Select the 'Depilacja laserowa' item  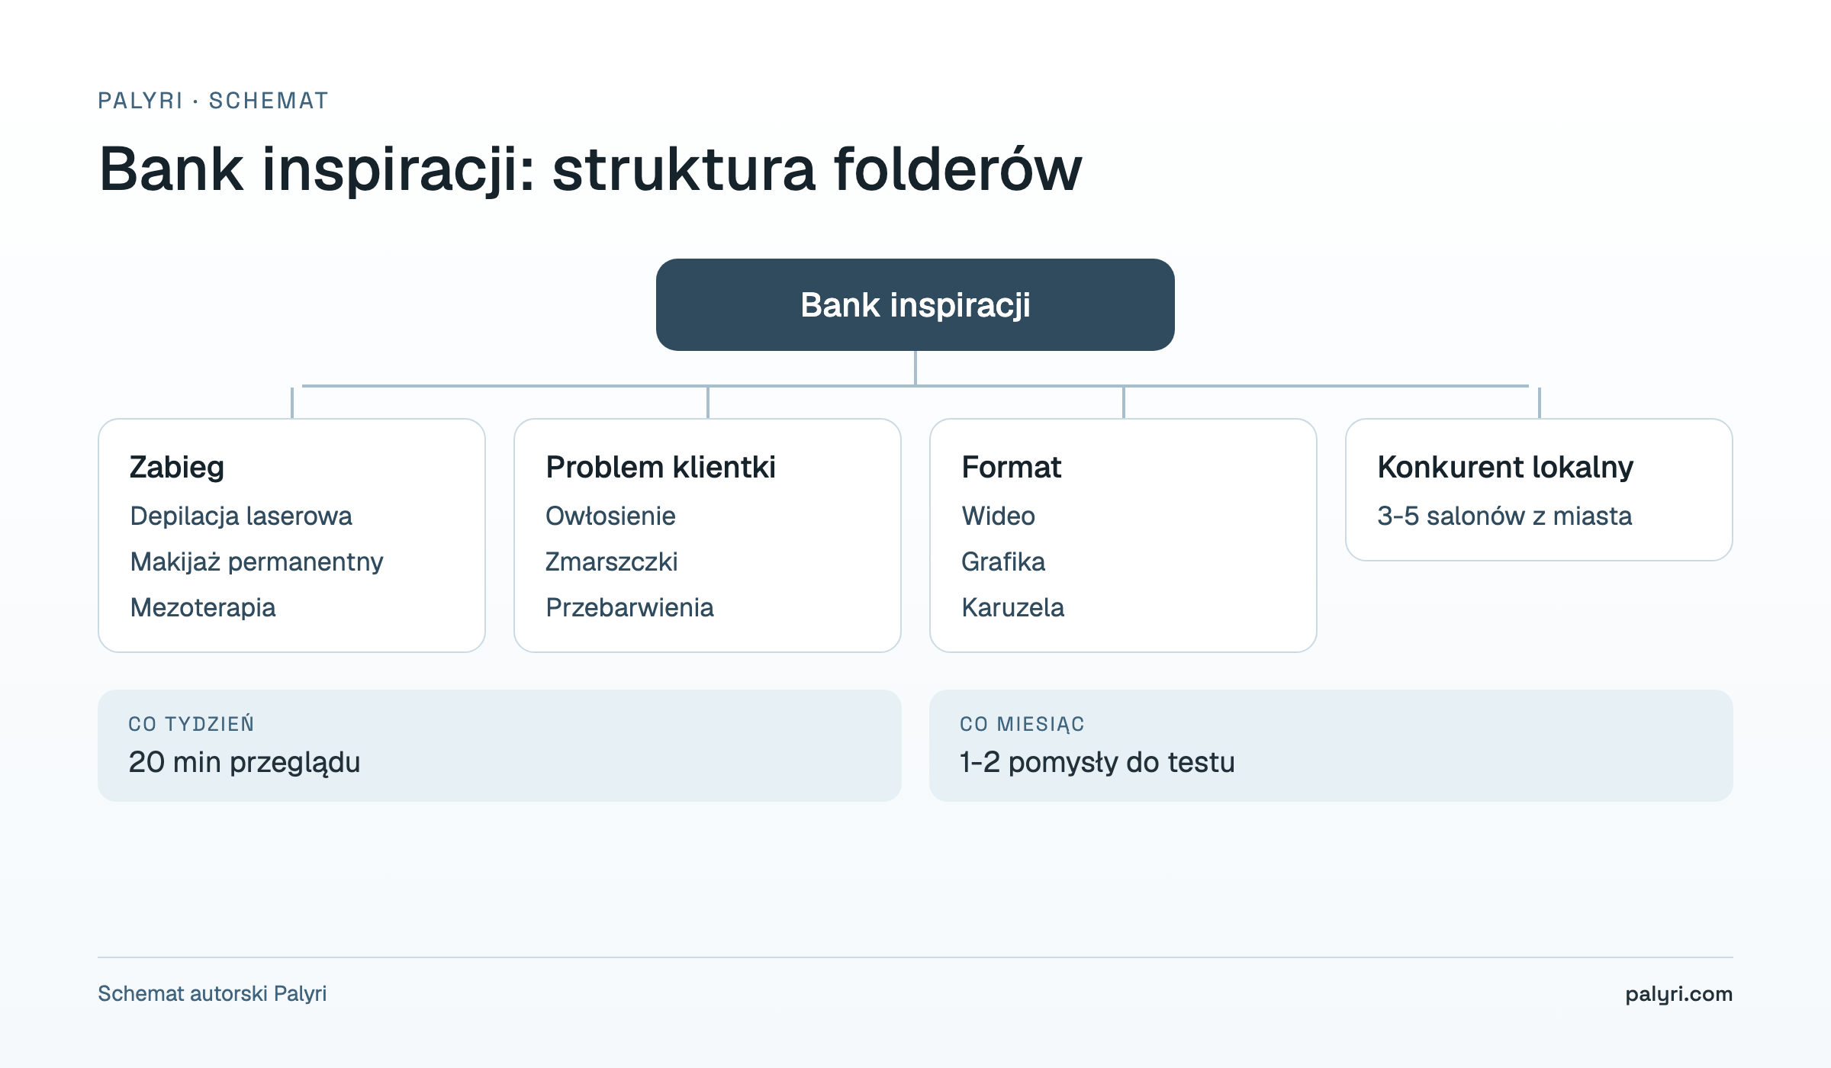point(241,516)
